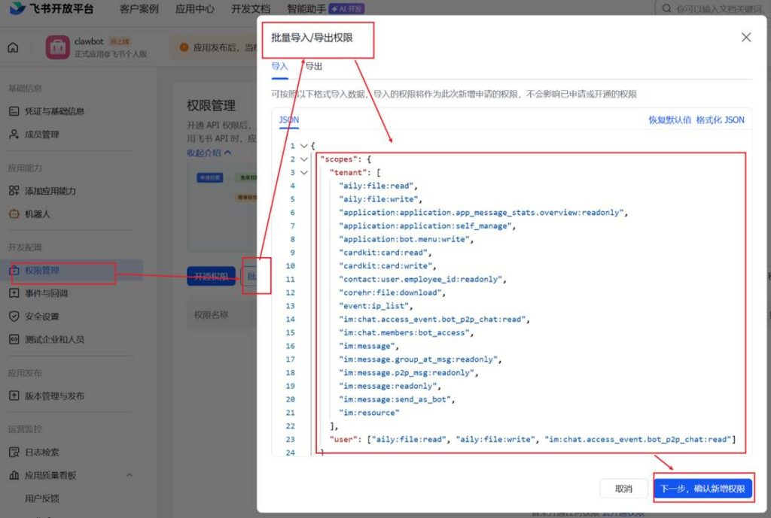Image resolution: width=771 pixels, height=518 pixels.
Task: Click 格式化 JSON link
Action: (x=720, y=120)
